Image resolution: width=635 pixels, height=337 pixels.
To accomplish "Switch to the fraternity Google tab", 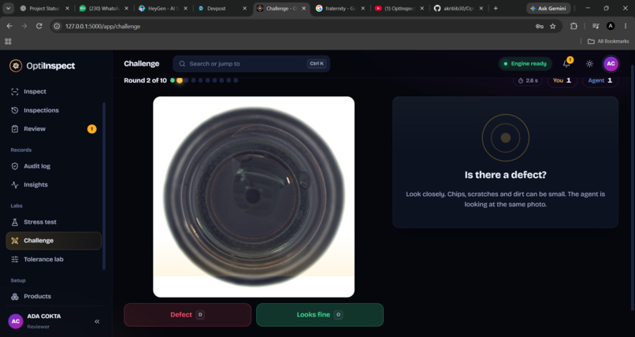I will pyautogui.click(x=340, y=8).
